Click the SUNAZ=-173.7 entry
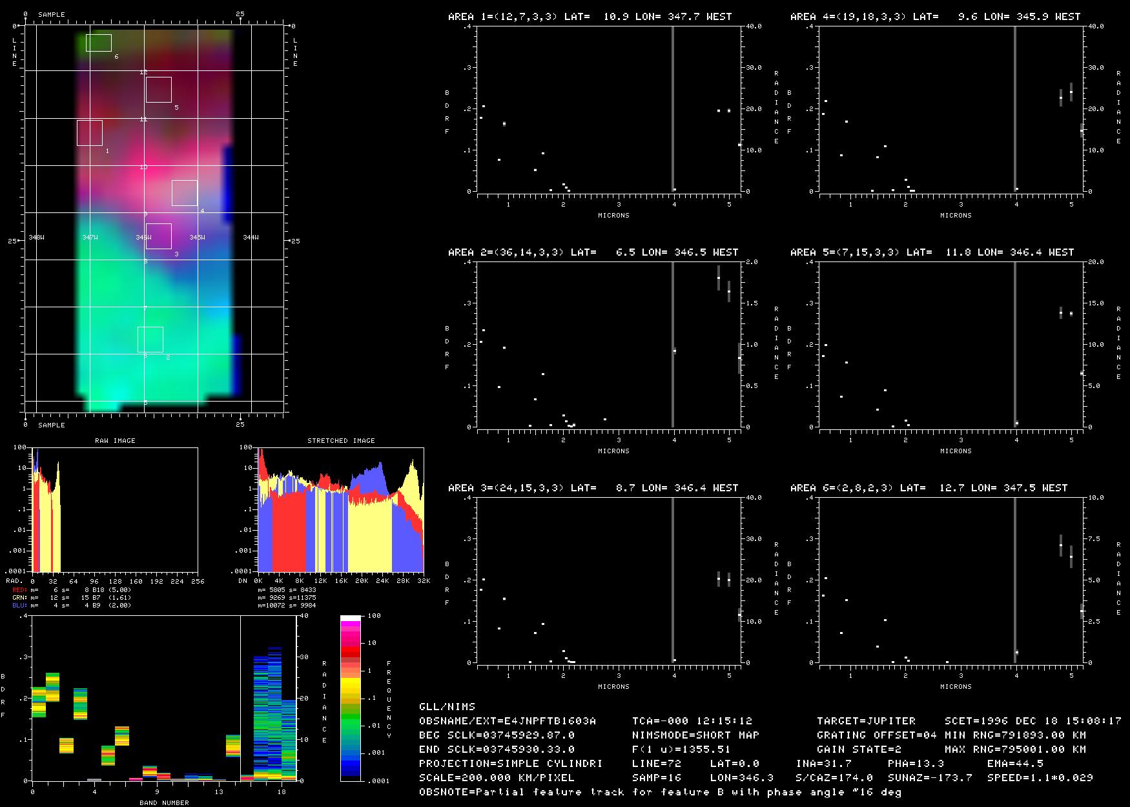Screen dimensions: 1130x807 click(x=930, y=778)
